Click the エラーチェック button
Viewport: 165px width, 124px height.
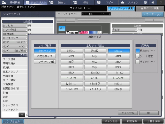[x=153, y=14]
